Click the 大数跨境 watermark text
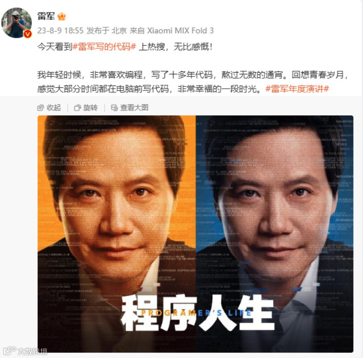363x358 pixels. click(x=32, y=351)
